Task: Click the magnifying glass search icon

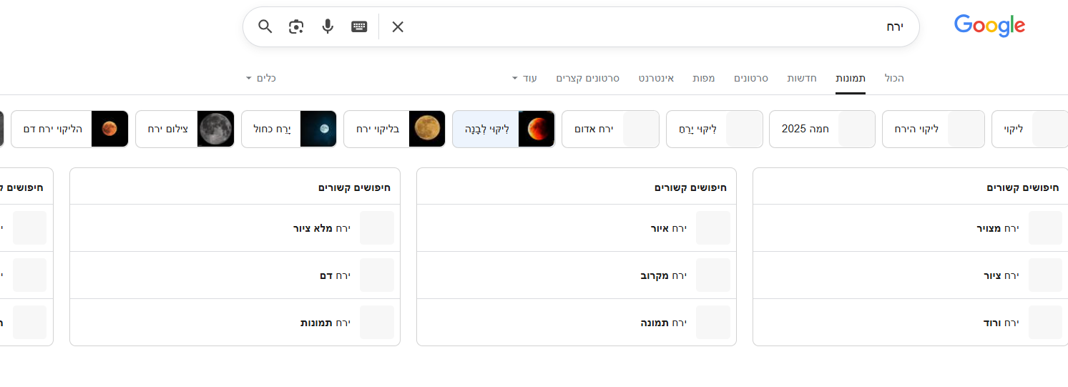Action: tap(265, 27)
